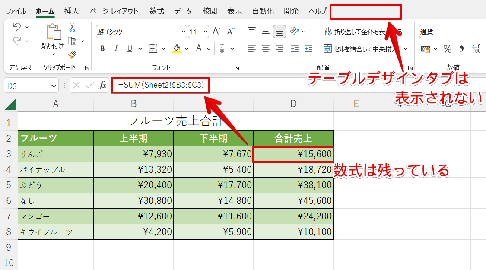The image size is (486, 270).
Task: Click formula bar with SUM formula
Action: click(161, 85)
